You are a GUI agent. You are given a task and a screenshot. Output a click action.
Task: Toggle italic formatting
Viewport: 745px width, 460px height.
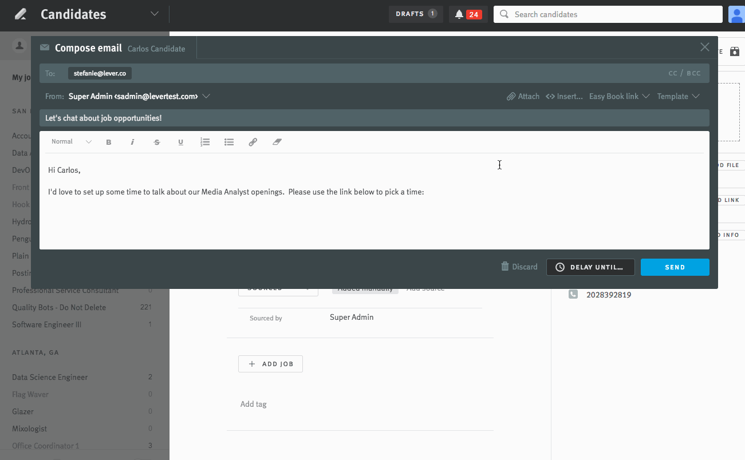click(133, 142)
